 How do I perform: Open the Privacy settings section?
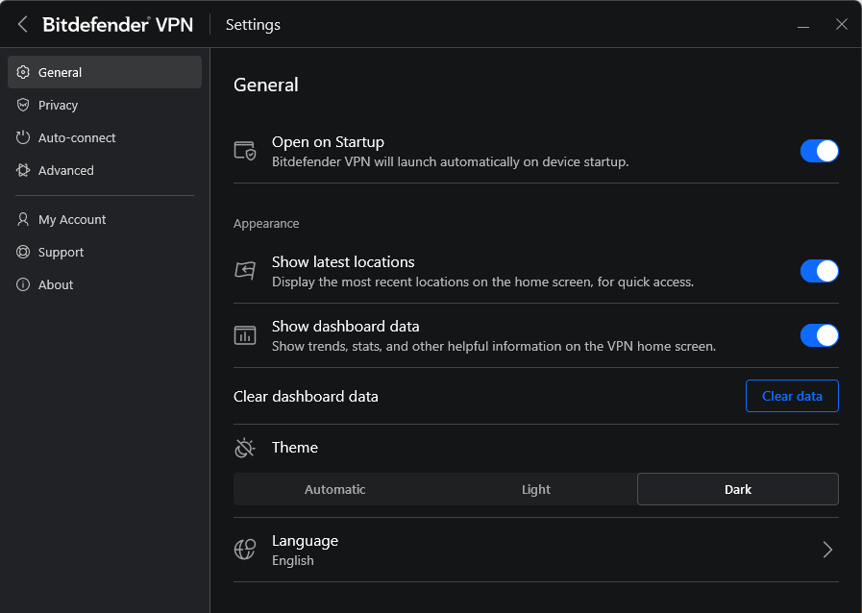tap(105, 105)
